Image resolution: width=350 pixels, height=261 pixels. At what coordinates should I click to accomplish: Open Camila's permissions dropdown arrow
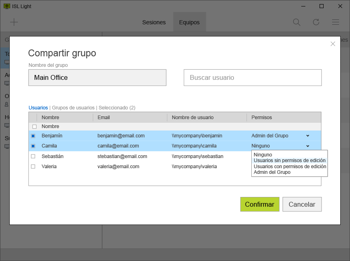coord(307,146)
